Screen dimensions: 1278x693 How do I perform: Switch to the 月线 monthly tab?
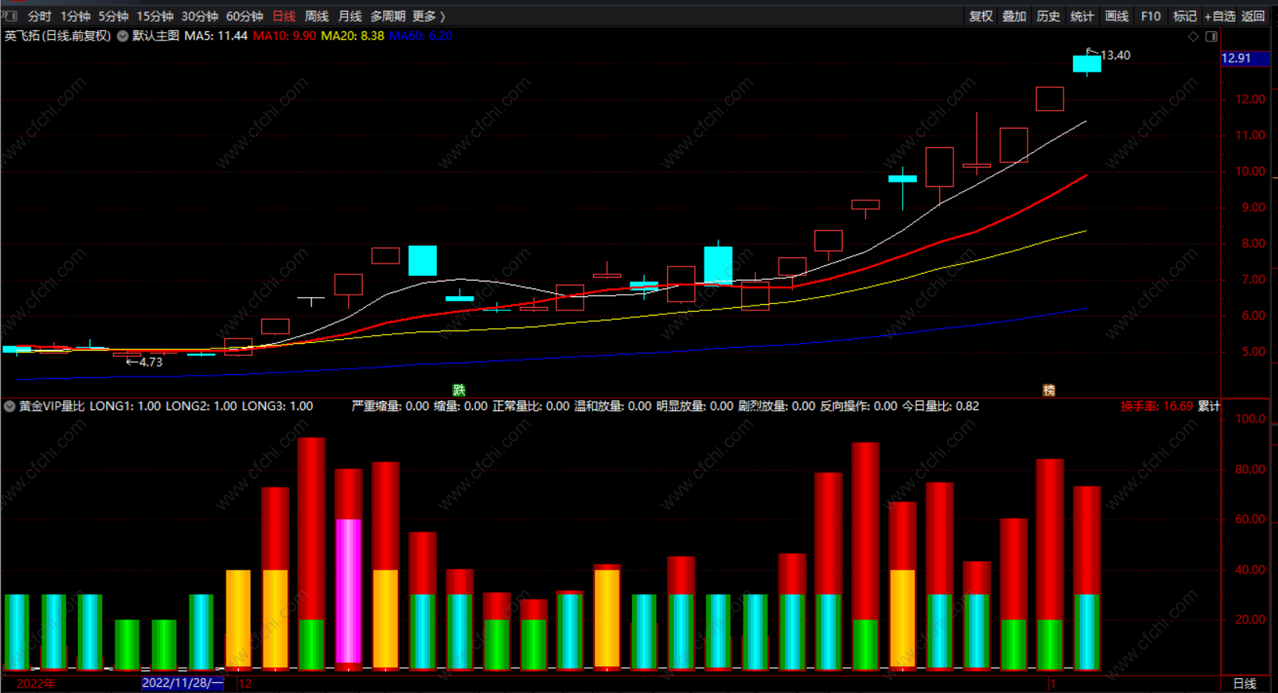(350, 16)
